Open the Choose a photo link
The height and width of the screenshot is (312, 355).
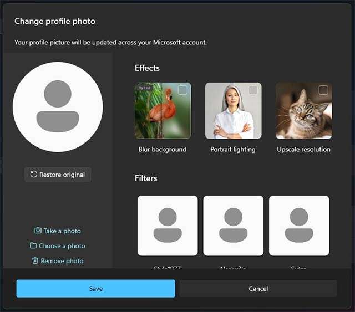(62, 246)
